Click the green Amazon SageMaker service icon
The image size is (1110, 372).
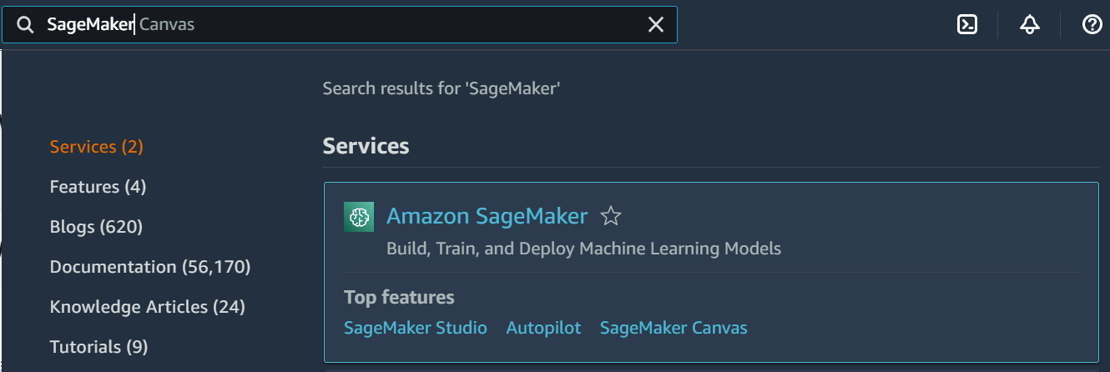(359, 217)
